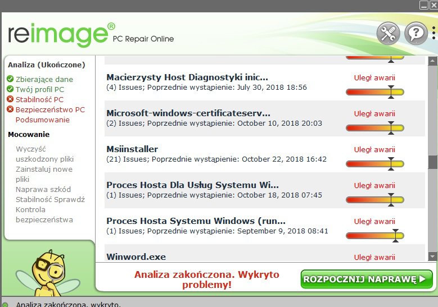Click "Analiza zakończona. Wykryto problemy!" message
The width and height of the screenshot is (438, 307).
[x=207, y=279]
